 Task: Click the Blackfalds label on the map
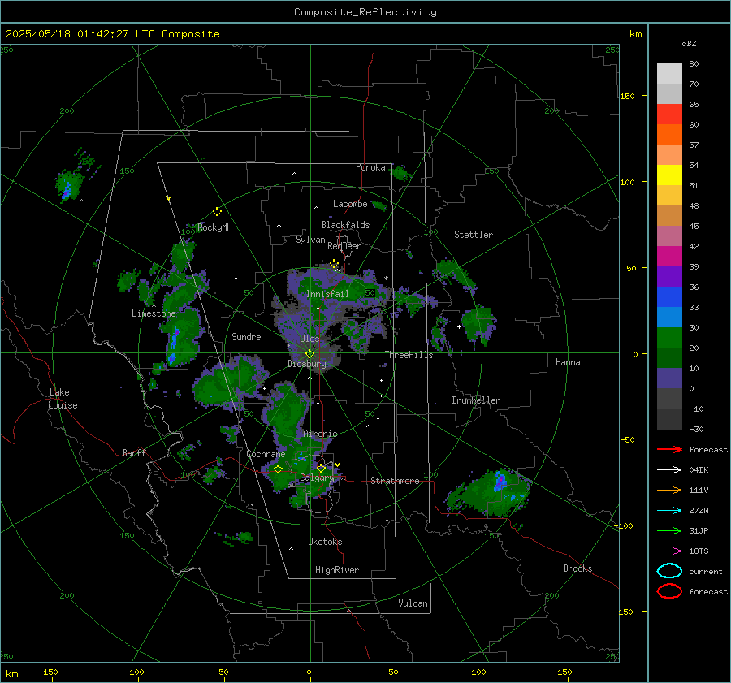tap(345, 225)
